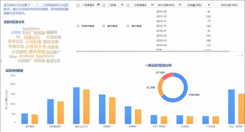
Task: Click 内容推广 in the word cloud
Action: click(25, 61)
